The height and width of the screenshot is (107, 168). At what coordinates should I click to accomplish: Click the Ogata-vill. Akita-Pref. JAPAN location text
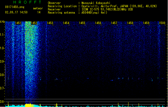click(x=119, y=6)
